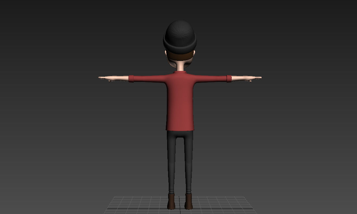This screenshot has width=357, height=214.
Task: Click the hand on the screen's left side
Action: coord(107,79)
